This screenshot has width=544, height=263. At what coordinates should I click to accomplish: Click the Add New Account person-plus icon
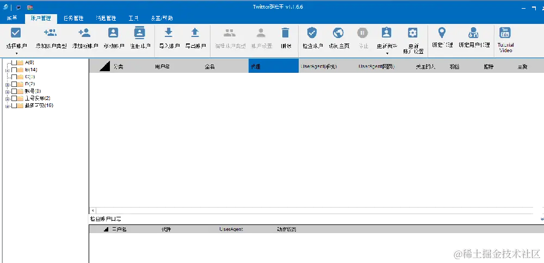[84, 33]
